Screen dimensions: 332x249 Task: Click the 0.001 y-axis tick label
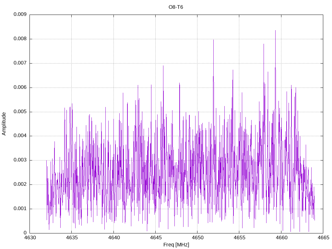click(x=20, y=209)
